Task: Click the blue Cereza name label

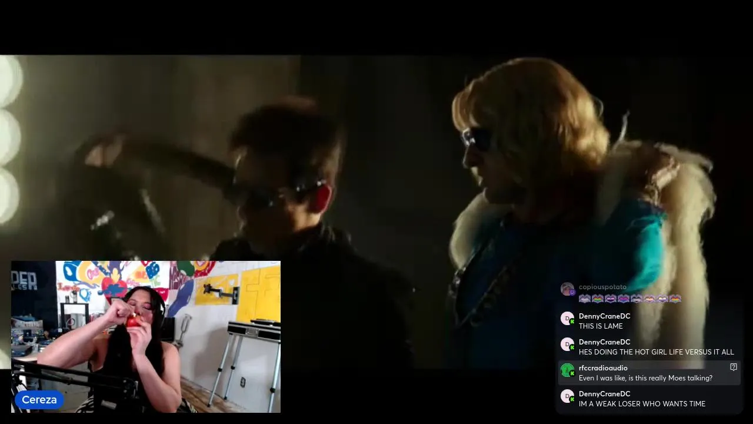Action: (x=39, y=400)
